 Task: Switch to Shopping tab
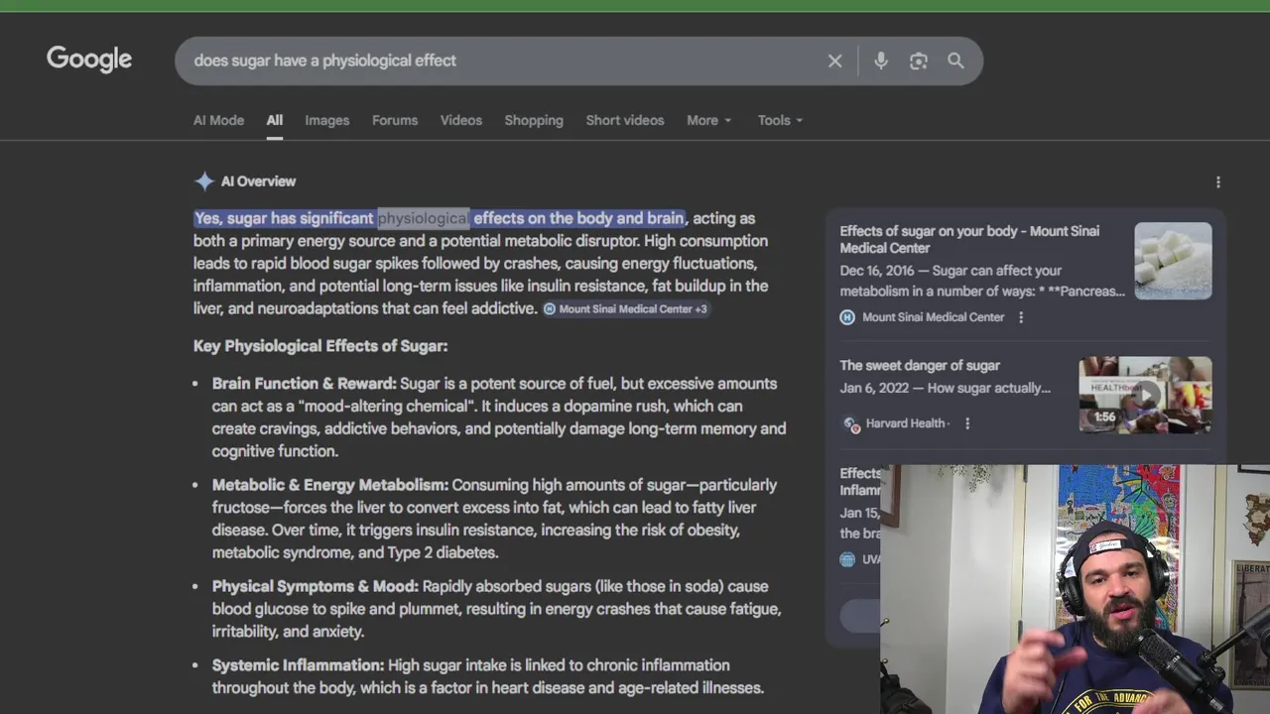534,120
